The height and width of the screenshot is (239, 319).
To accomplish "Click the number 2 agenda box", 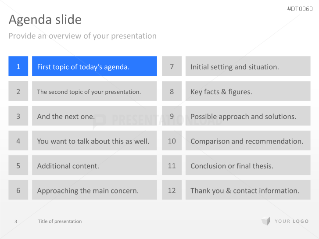I will tap(18, 92).
